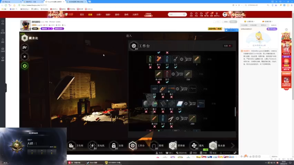Click the workbench recipe list scrollbar

[235, 111]
